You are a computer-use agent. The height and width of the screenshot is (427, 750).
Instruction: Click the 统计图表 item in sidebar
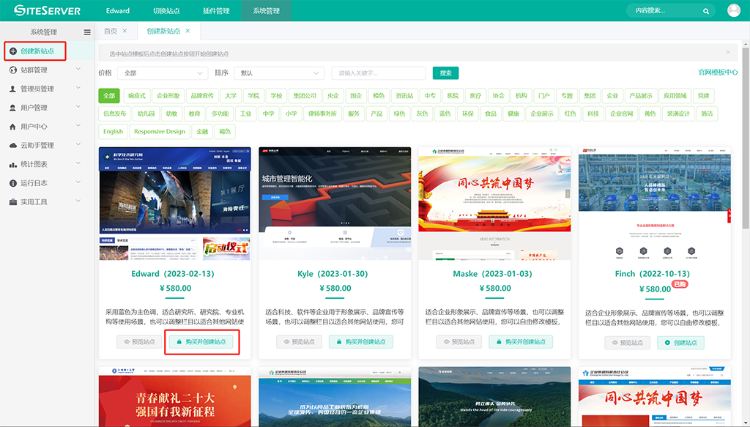tap(34, 164)
